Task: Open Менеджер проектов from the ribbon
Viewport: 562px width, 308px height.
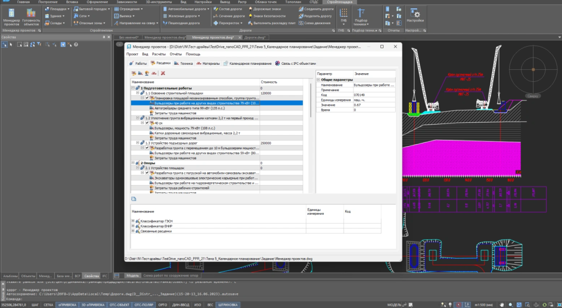Action: pyautogui.click(x=11, y=15)
